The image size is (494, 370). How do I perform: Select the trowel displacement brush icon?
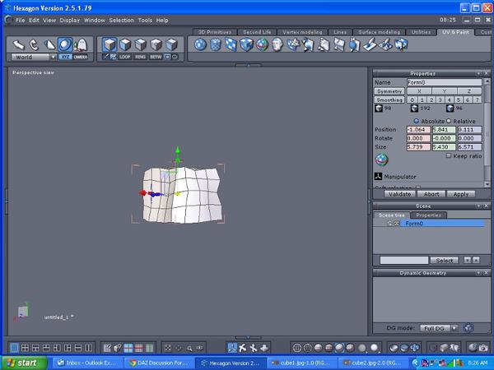[x=370, y=44]
